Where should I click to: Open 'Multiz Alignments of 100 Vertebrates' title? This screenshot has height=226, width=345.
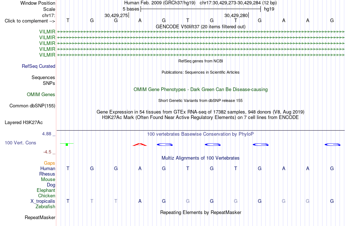coord(200,158)
